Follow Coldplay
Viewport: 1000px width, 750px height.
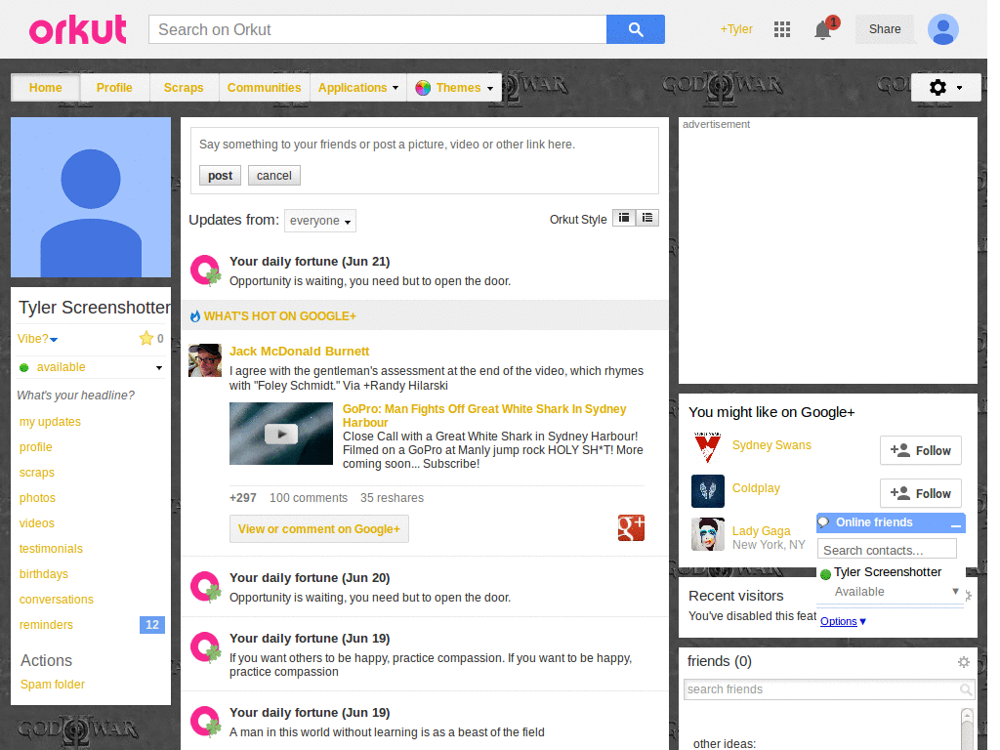coord(920,493)
